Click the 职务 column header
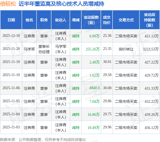The image size is (160, 142). [x=44, y=20]
